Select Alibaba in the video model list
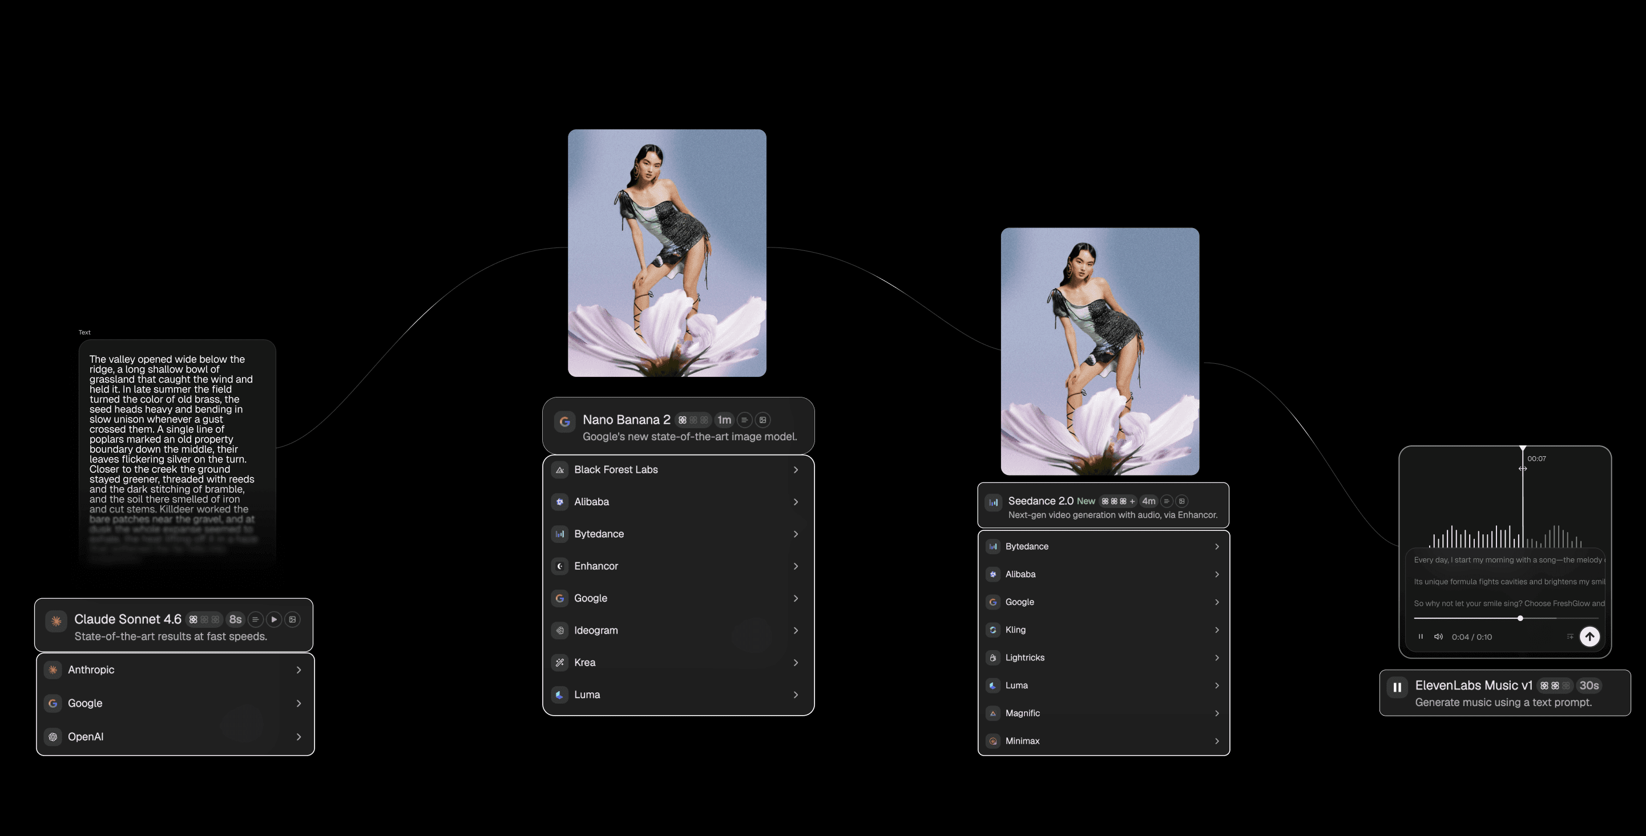The width and height of the screenshot is (1646, 836). 1103,575
